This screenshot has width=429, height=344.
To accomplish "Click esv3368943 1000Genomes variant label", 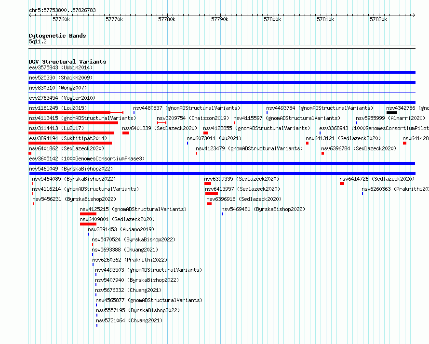I will pyautogui.click(x=374, y=128).
